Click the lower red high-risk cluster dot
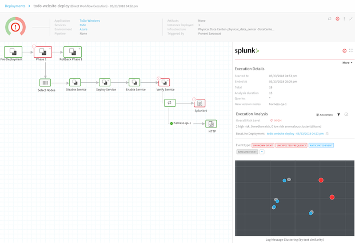This screenshot has width=355, height=243. point(332,197)
